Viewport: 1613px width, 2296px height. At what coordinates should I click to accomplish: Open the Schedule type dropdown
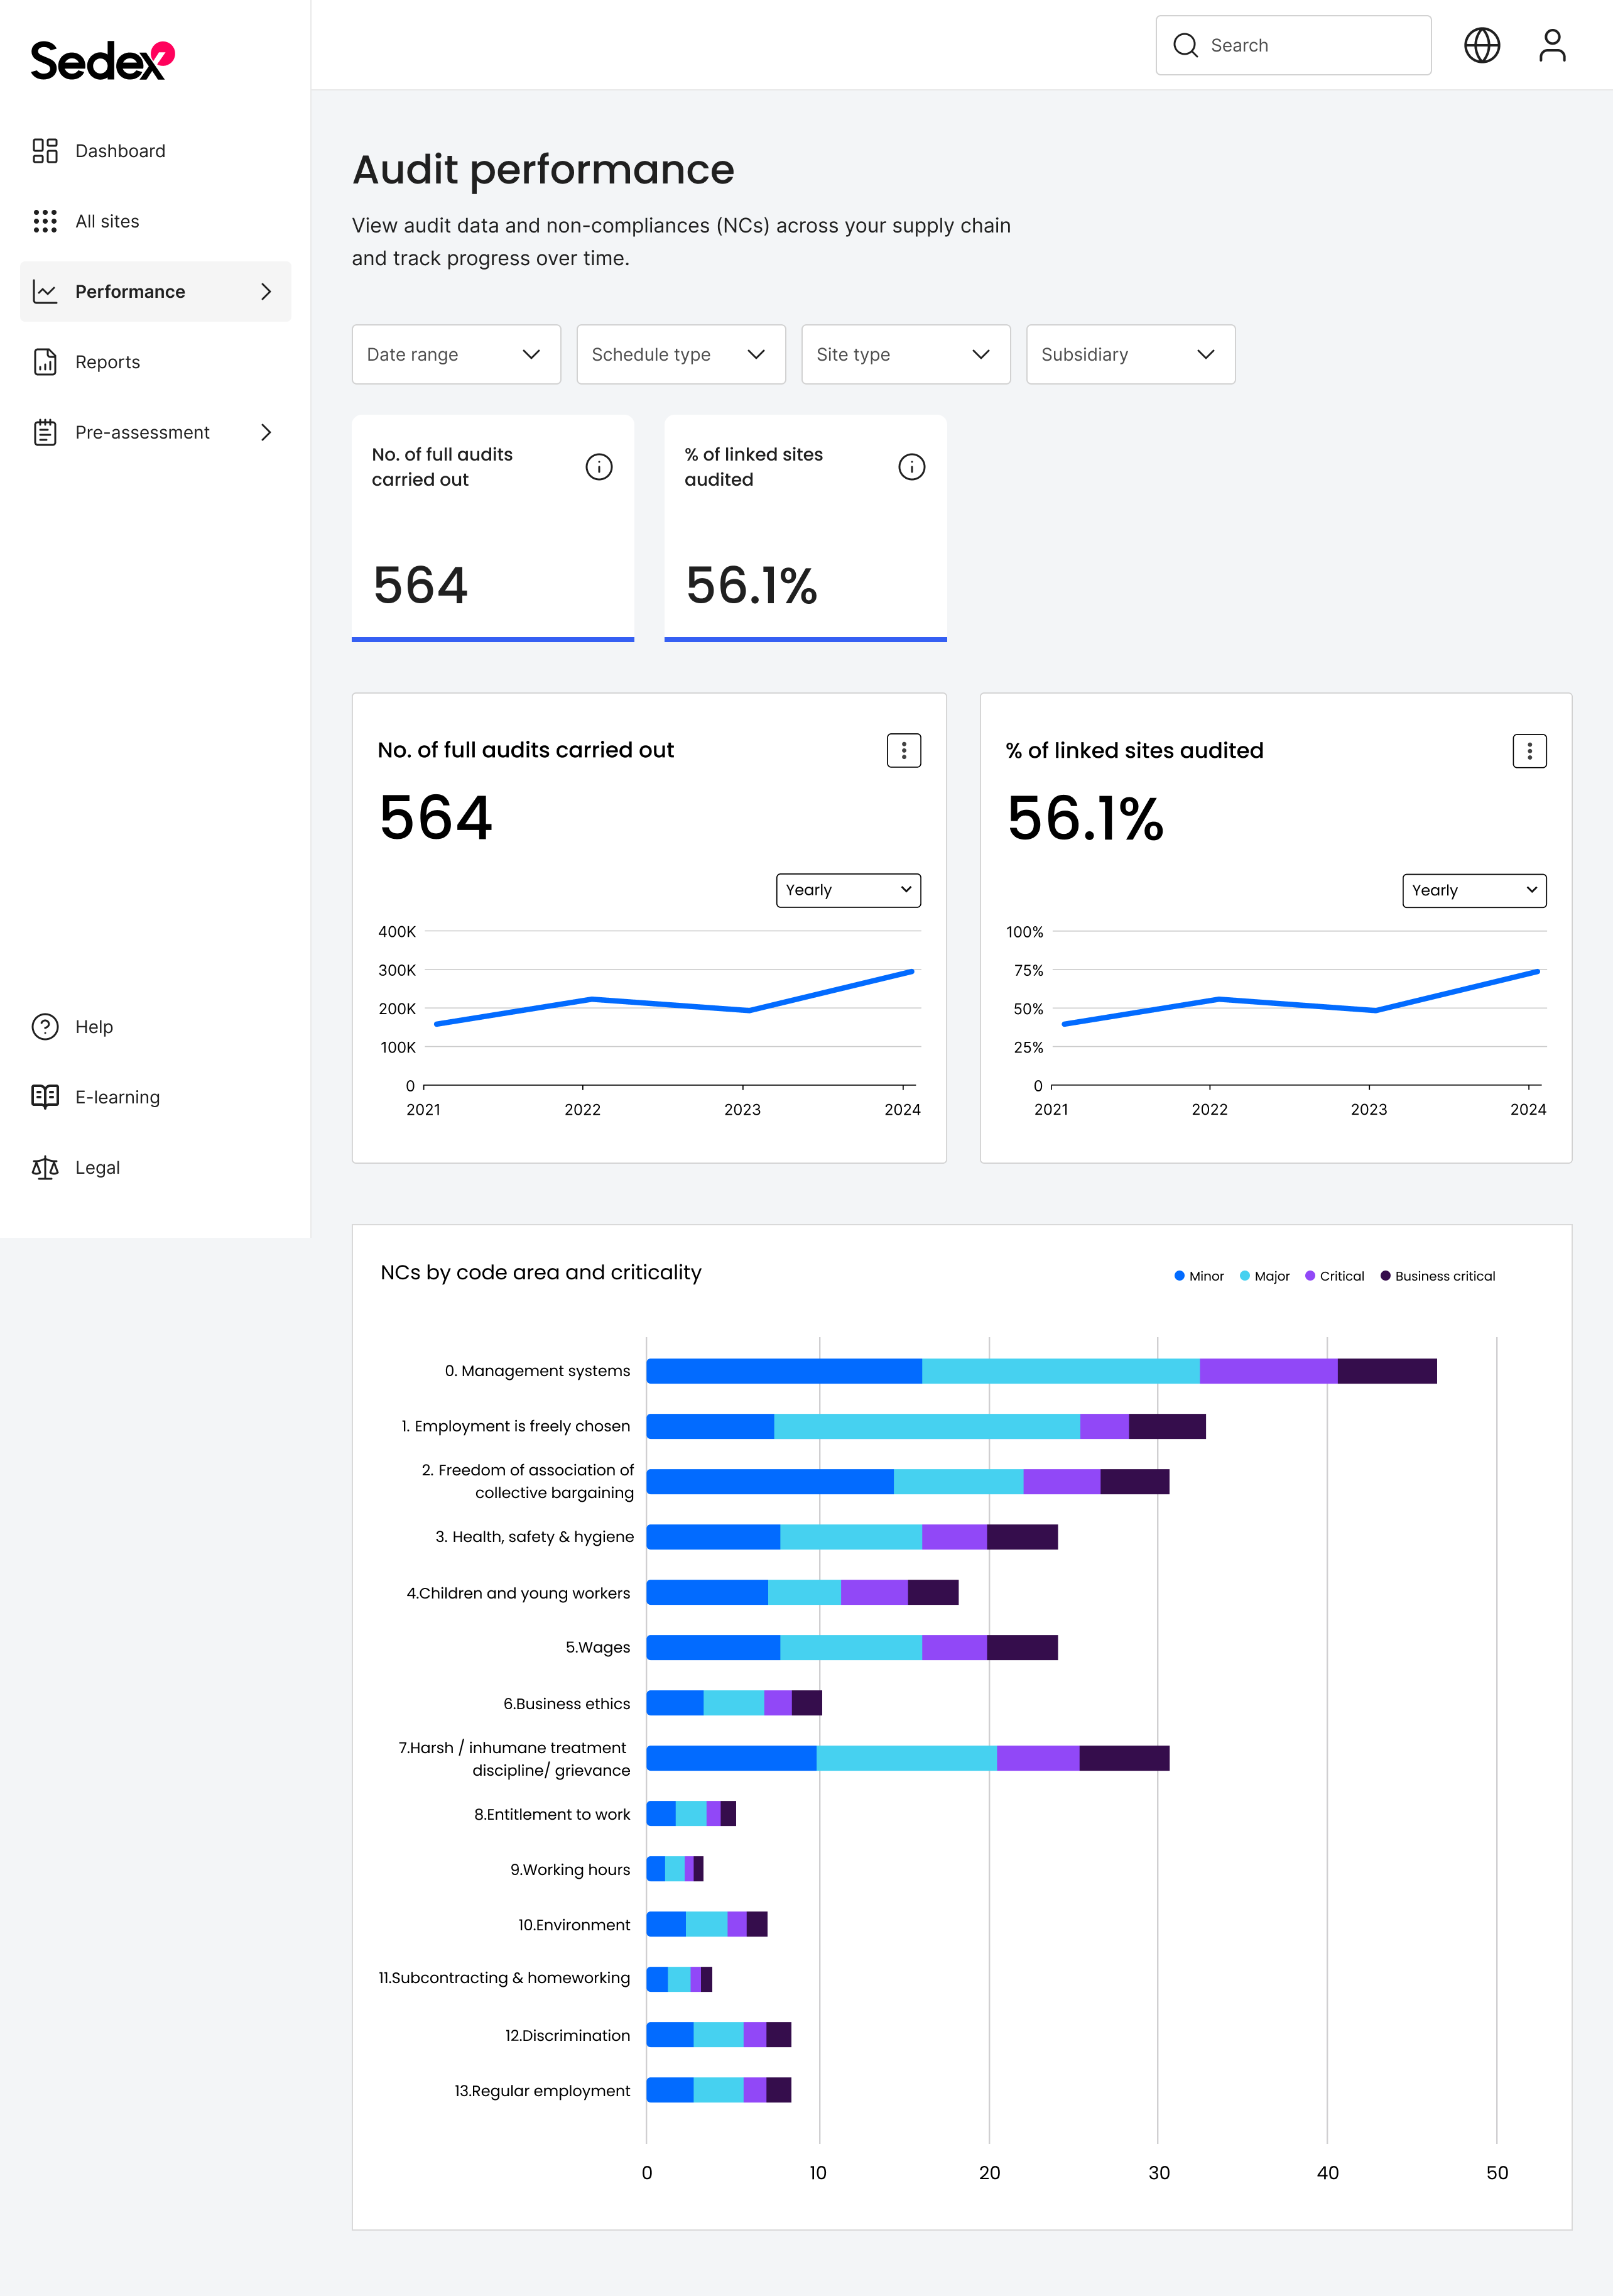point(681,354)
